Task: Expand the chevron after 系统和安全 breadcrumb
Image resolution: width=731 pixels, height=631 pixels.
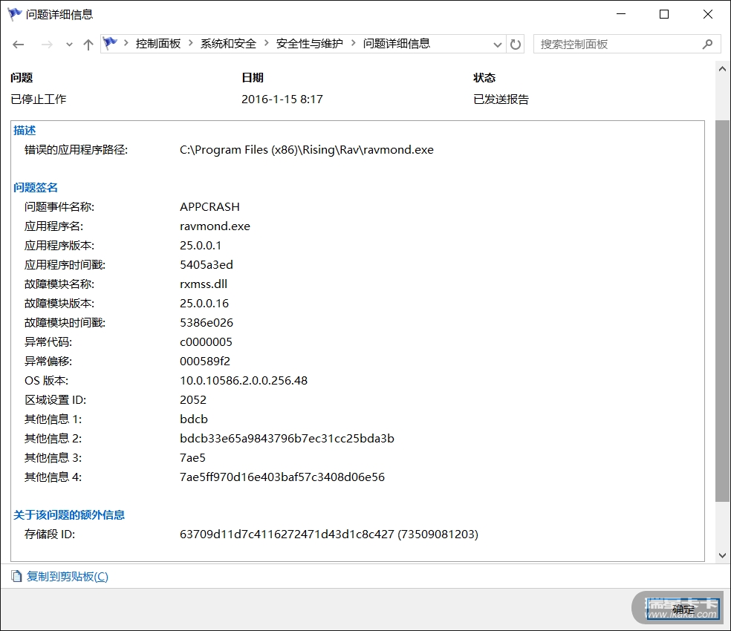Action: tap(266, 44)
